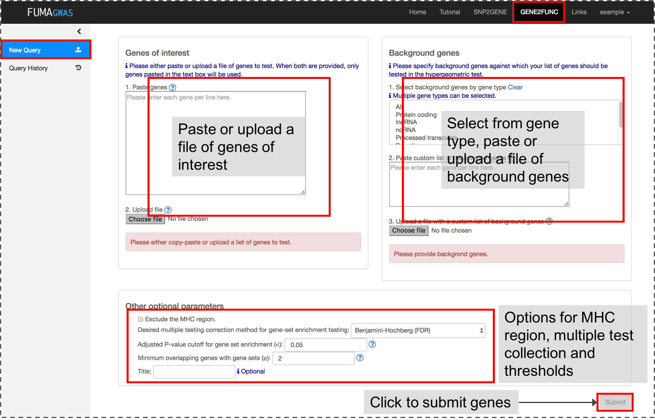Open the help icon next to Upload file
The width and height of the screenshot is (655, 420).
168,210
